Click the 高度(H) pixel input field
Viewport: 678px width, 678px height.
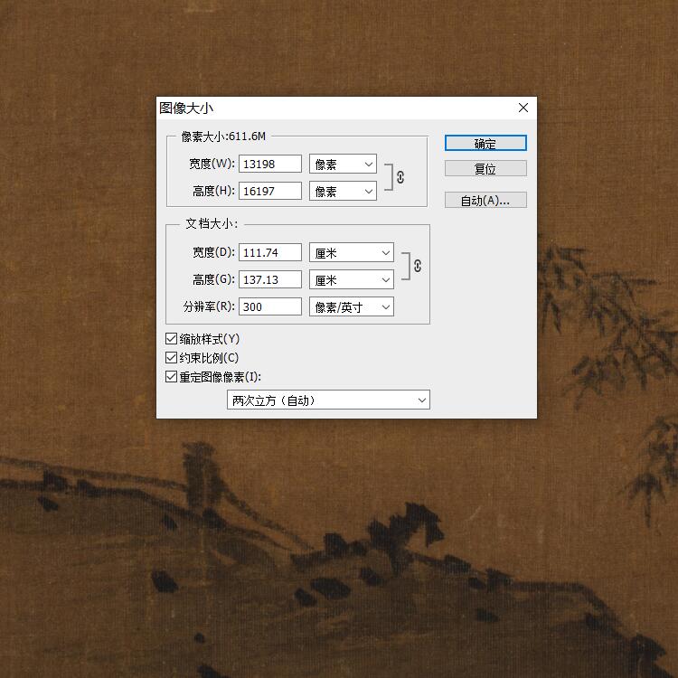pos(270,191)
